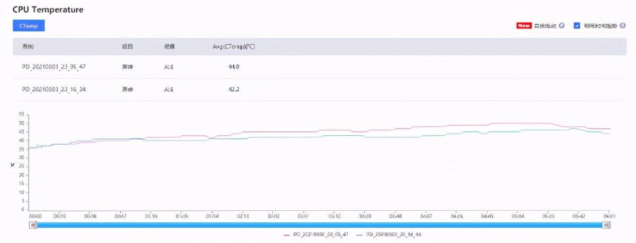The width and height of the screenshot is (636, 243).
Task: Click the left handle of the range slider
Action: click(x=33, y=225)
